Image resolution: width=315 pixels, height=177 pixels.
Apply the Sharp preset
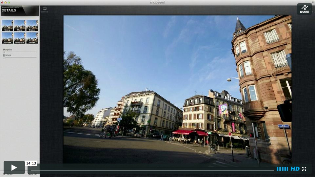tap(20, 26)
